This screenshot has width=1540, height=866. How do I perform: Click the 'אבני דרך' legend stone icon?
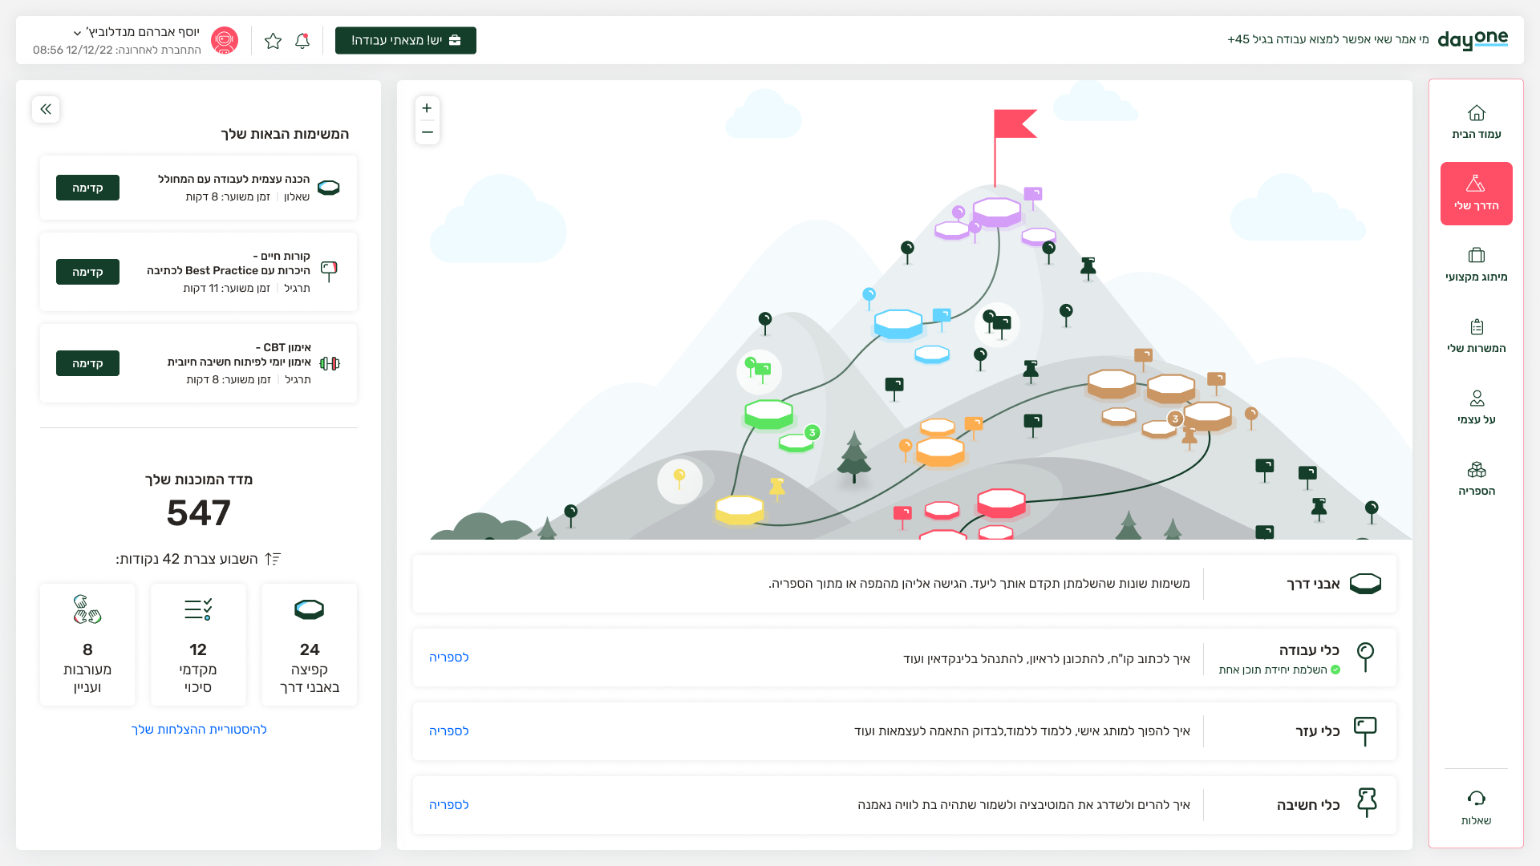click(x=1365, y=584)
